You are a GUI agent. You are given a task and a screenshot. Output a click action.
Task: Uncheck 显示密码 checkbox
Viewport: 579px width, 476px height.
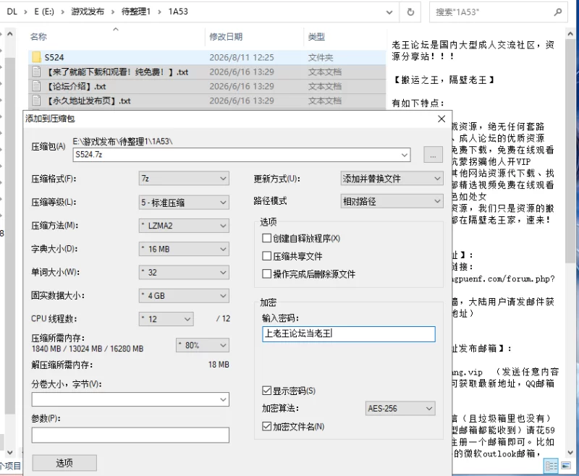click(266, 391)
